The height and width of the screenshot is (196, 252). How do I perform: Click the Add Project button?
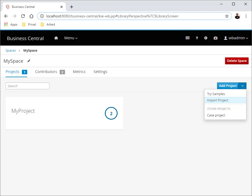(228, 86)
